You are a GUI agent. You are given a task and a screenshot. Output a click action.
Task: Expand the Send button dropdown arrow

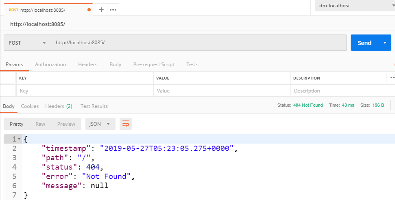[x=385, y=43]
